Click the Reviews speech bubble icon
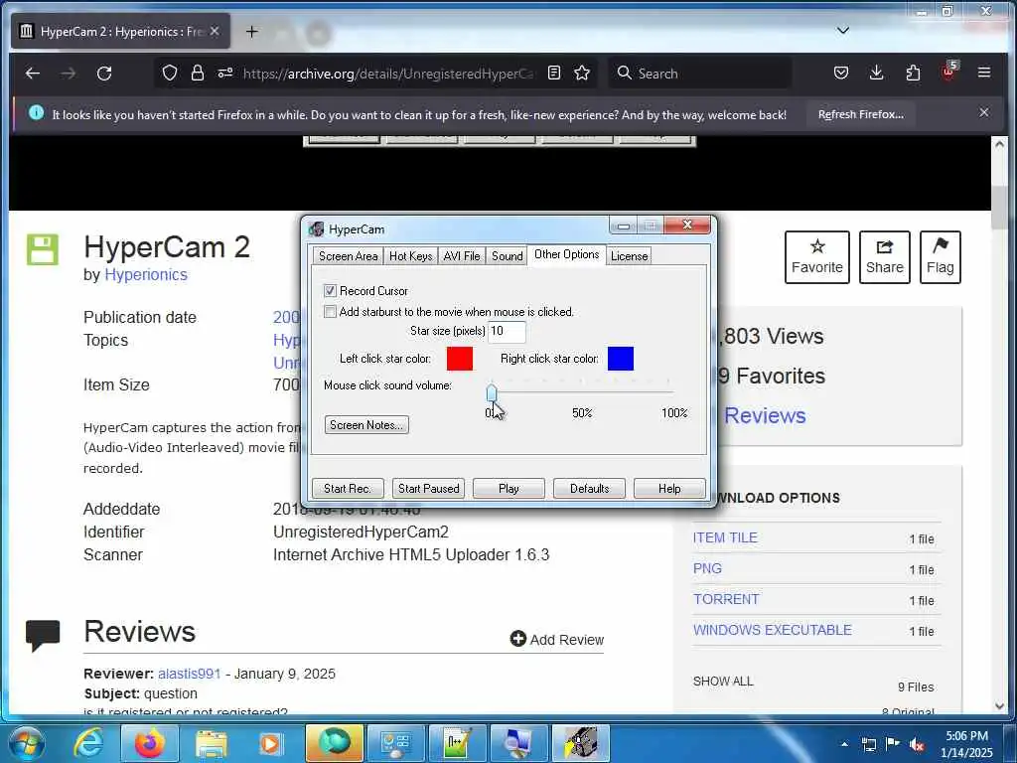The image size is (1017, 763). 43,635
